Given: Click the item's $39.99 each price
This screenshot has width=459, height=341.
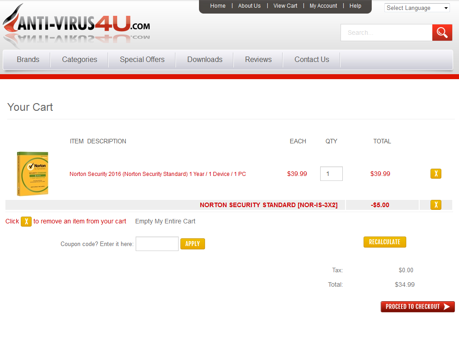Looking at the screenshot, I should point(297,174).
